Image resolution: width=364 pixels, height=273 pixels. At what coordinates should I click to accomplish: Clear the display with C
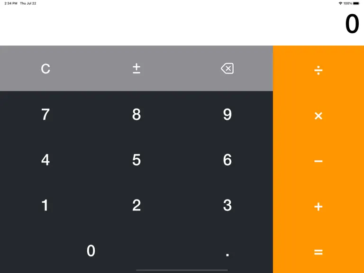[45, 68]
